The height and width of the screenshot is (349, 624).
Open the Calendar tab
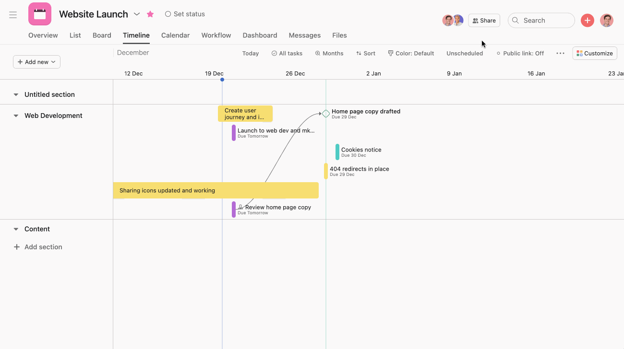175,35
